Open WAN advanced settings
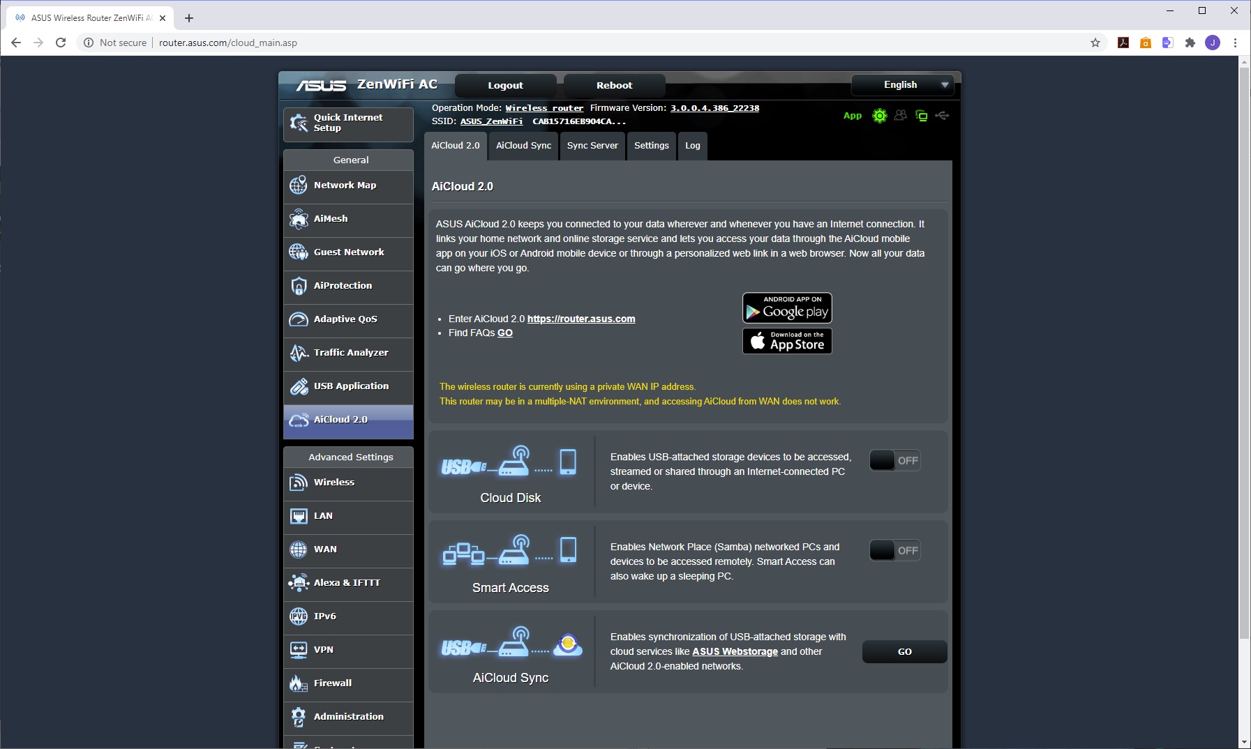This screenshot has width=1251, height=749. pyautogui.click(x=348, y=550)
